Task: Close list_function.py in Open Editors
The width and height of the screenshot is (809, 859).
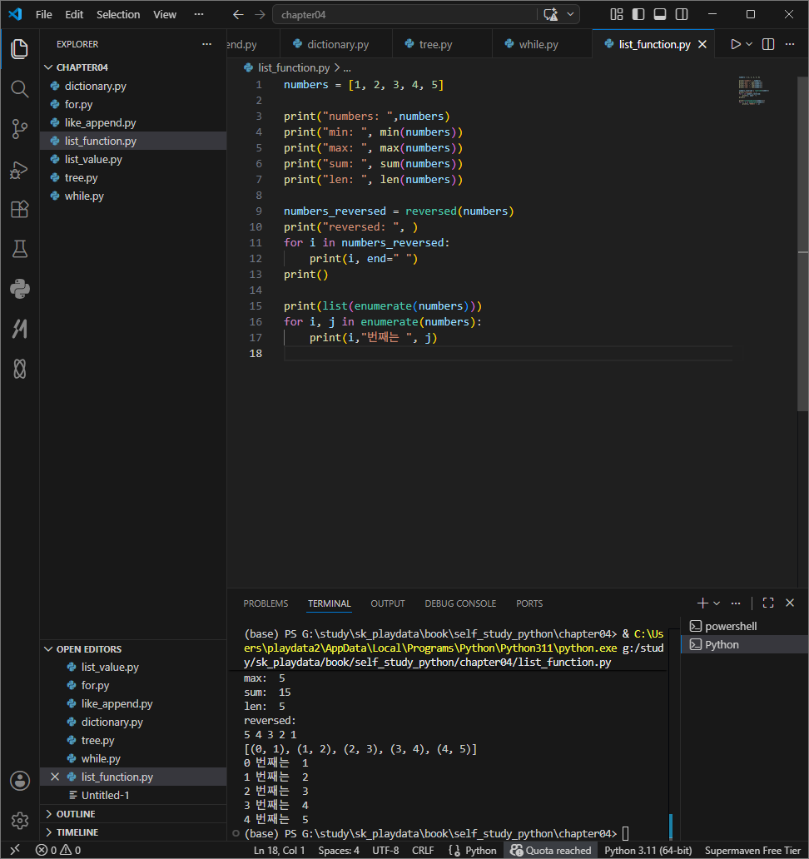Action: (x=55, y=777)
